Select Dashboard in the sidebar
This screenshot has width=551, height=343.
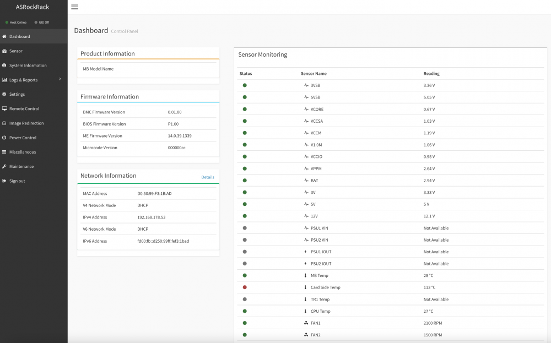(x=34, y=36)
